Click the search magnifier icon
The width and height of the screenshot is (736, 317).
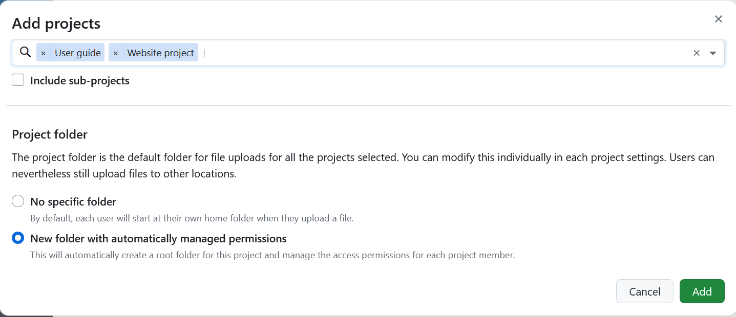(x=25, y=52)
